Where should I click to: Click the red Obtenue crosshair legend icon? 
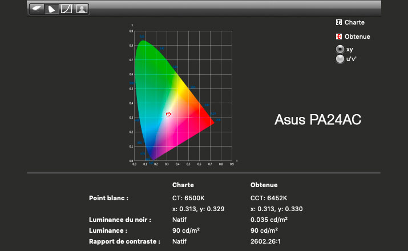coord(339,37)
